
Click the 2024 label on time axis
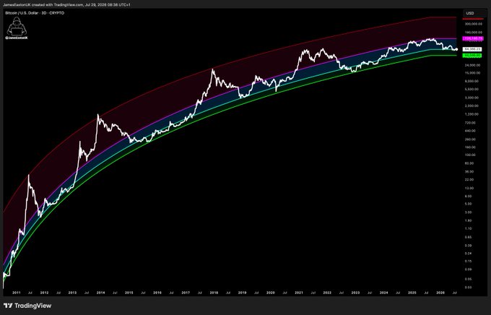pyautogui.click(x=383, y=293)
